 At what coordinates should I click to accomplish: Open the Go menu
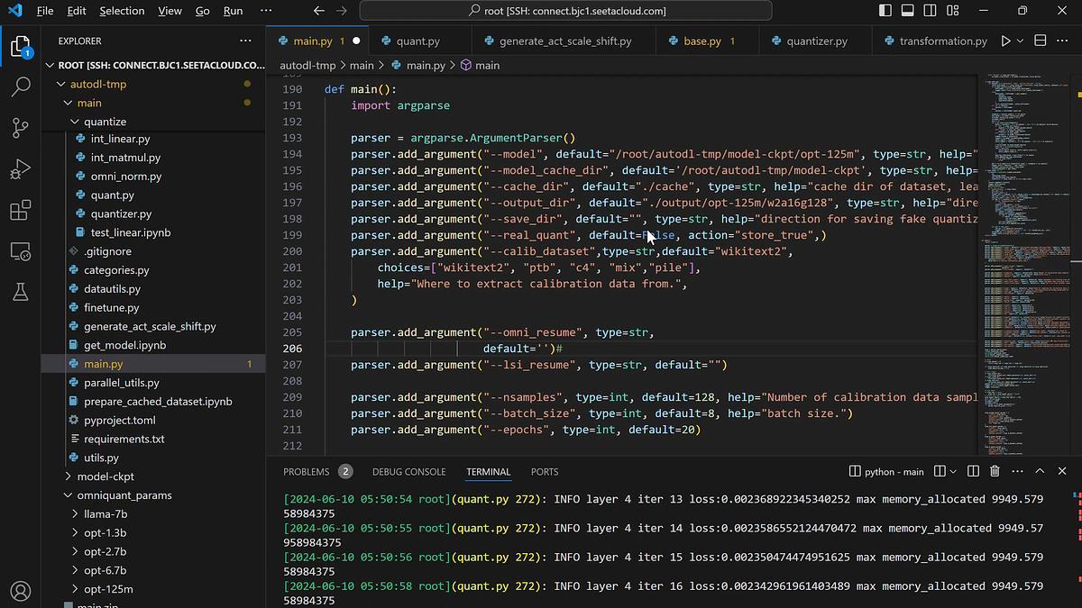(x=203, y=11)
